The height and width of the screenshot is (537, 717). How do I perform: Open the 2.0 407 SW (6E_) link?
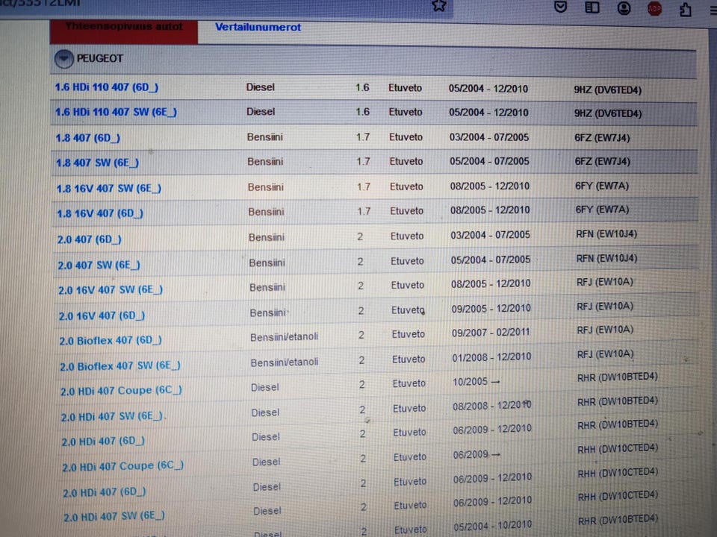(99, 265)
